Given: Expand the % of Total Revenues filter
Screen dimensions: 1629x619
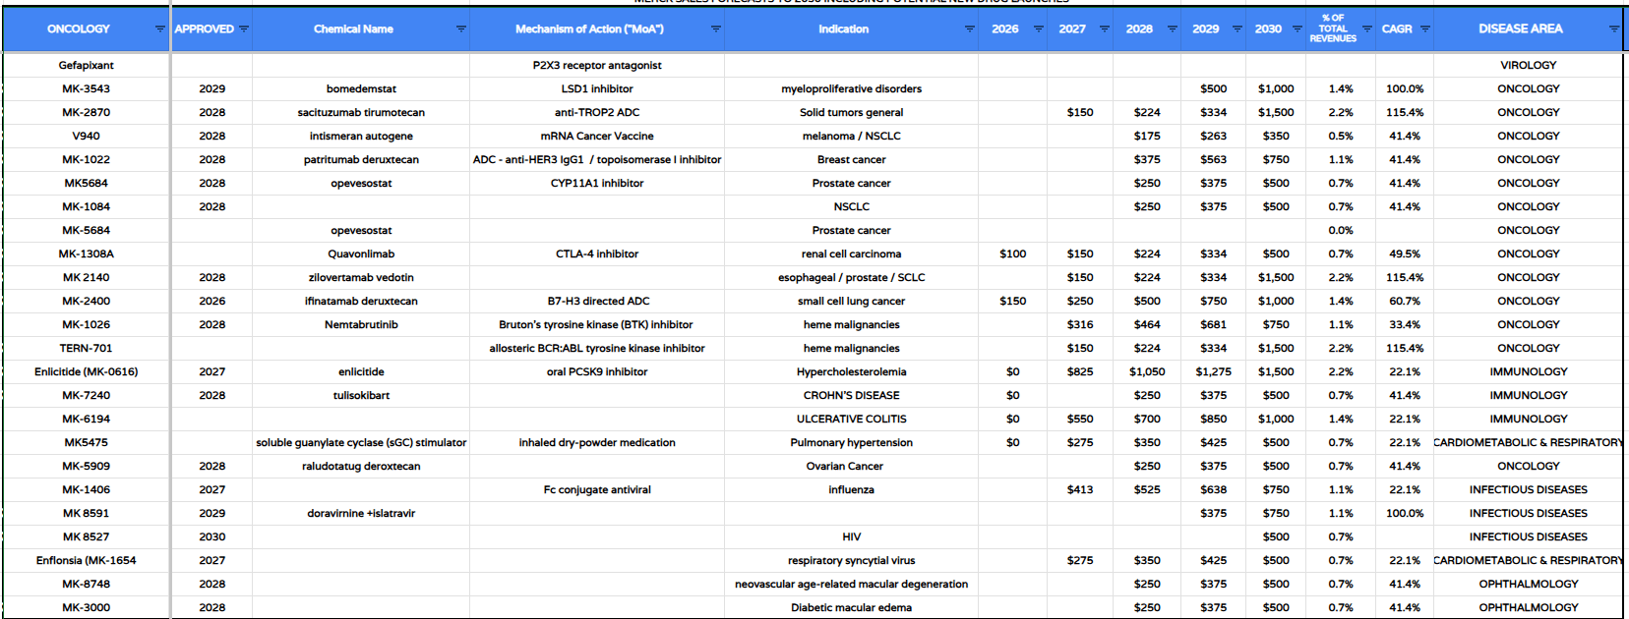Looking at the screenshot, I should point(1366,29).
